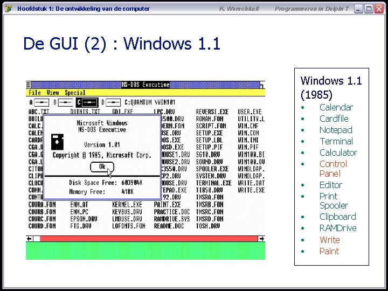Select the file TOSH.DRV
This screenshot has width=388, height=291.
tap(208, 226)
